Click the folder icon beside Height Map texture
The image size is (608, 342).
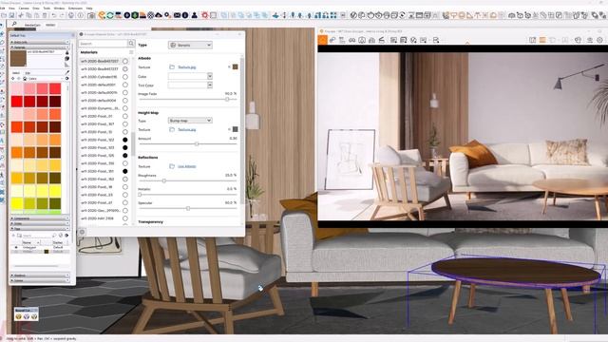pyautogui.click(x=172, y=129)
